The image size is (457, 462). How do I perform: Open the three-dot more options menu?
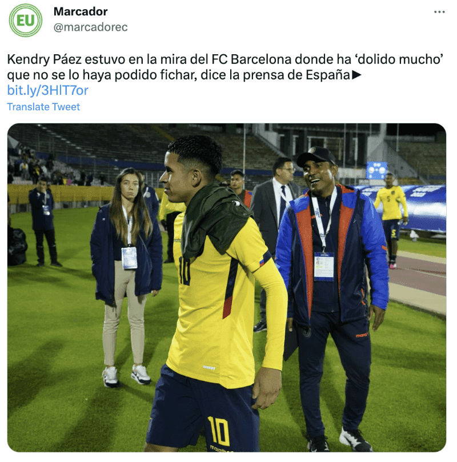pos(439,12)
